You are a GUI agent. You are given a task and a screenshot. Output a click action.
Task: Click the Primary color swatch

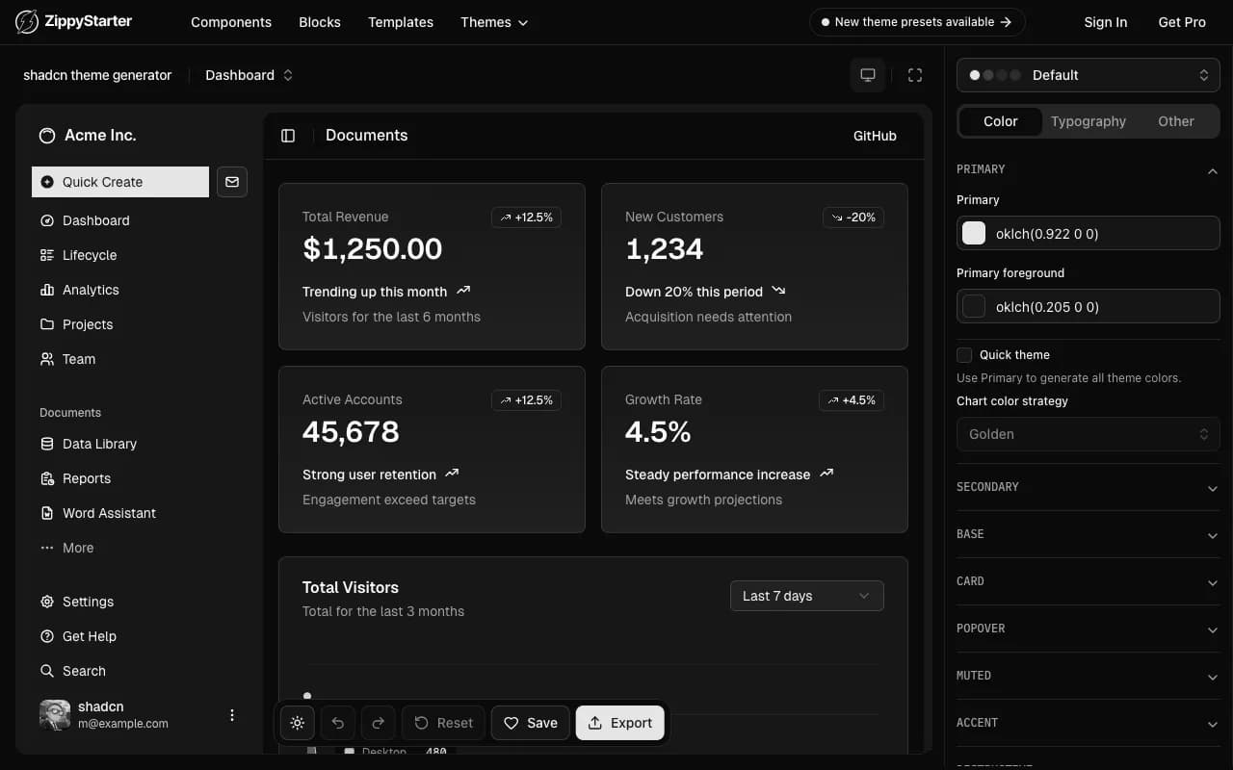pyautogui.click(x=973, y=233)
